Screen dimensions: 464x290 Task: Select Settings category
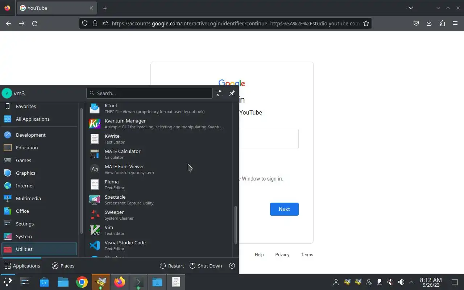[39, 224]
